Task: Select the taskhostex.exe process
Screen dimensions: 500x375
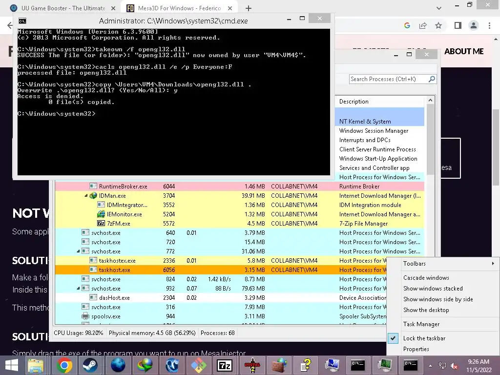Action: [221, 261]
